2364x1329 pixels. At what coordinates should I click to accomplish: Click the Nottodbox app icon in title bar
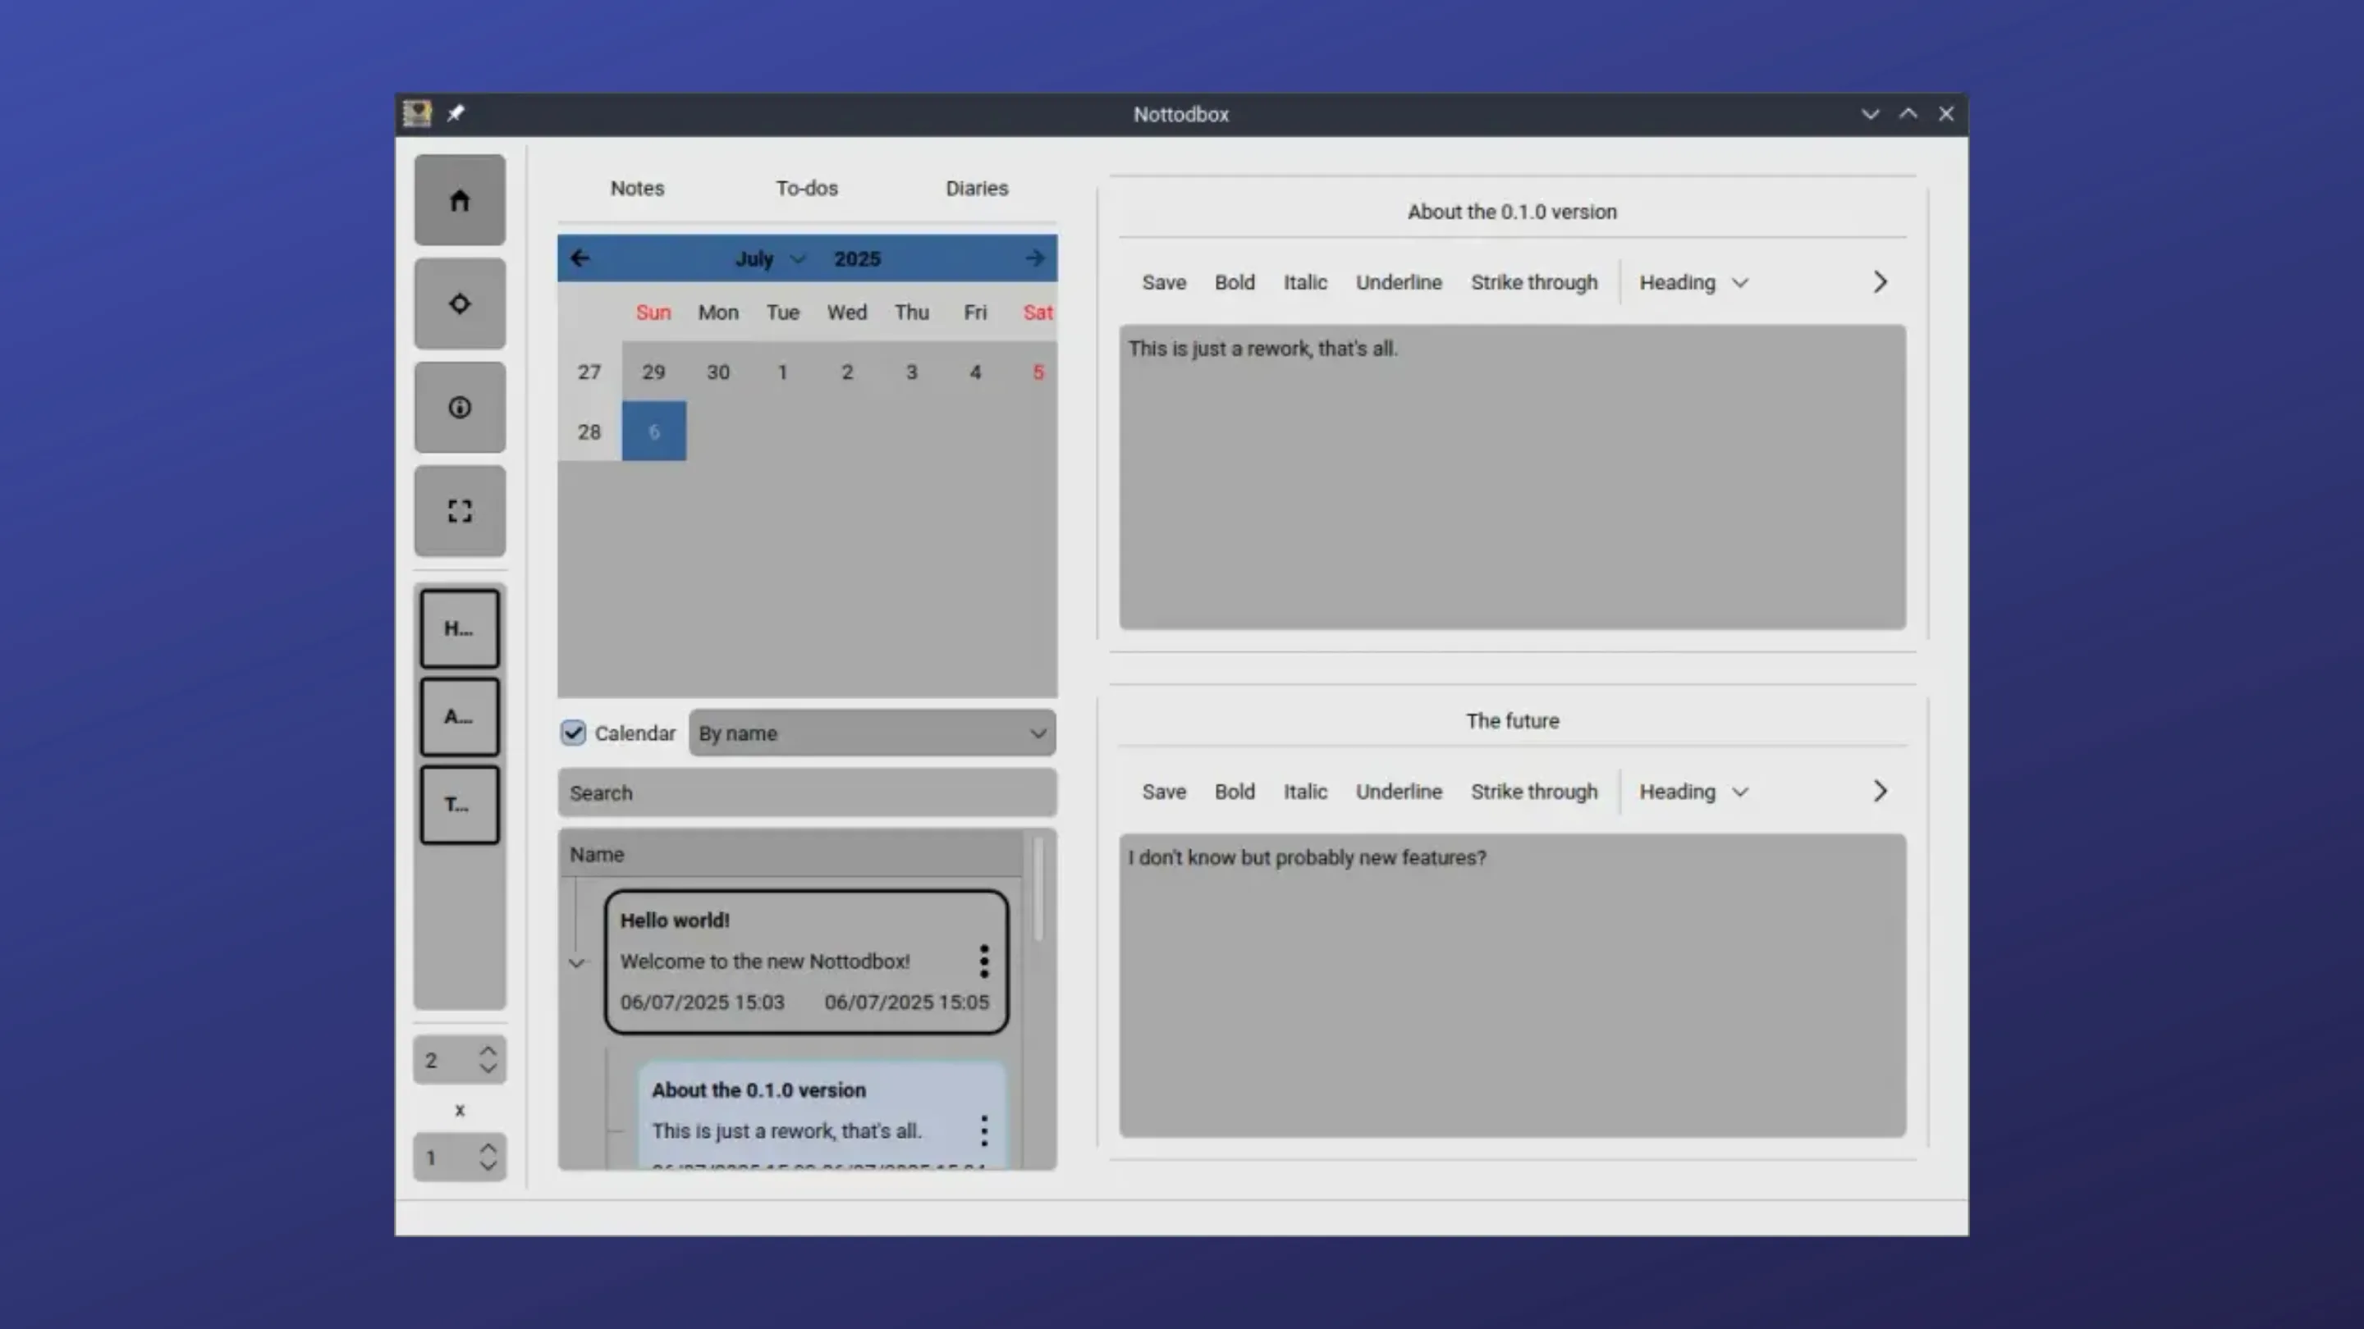tap(418, 114)
